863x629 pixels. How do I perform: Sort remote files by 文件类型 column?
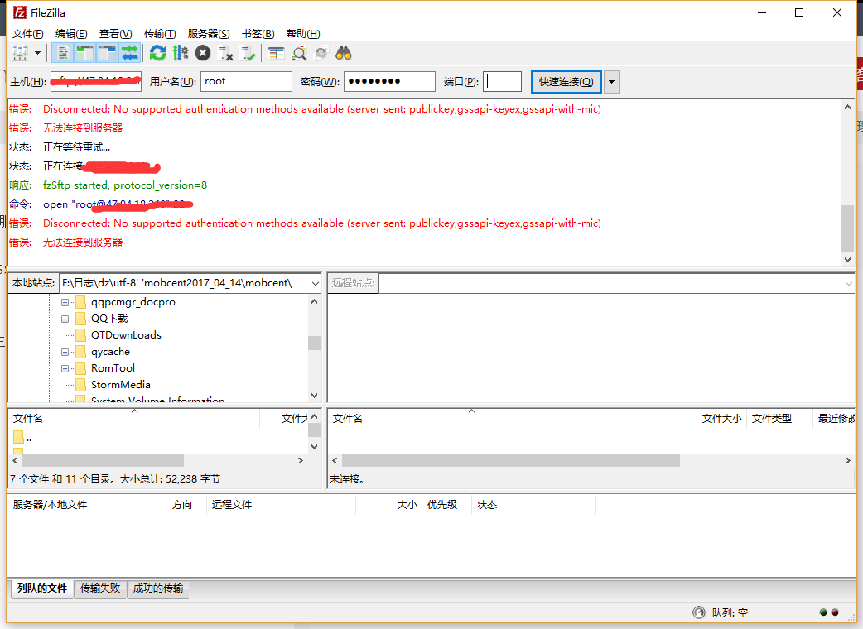pyautogui.click(x=779, y=419)
